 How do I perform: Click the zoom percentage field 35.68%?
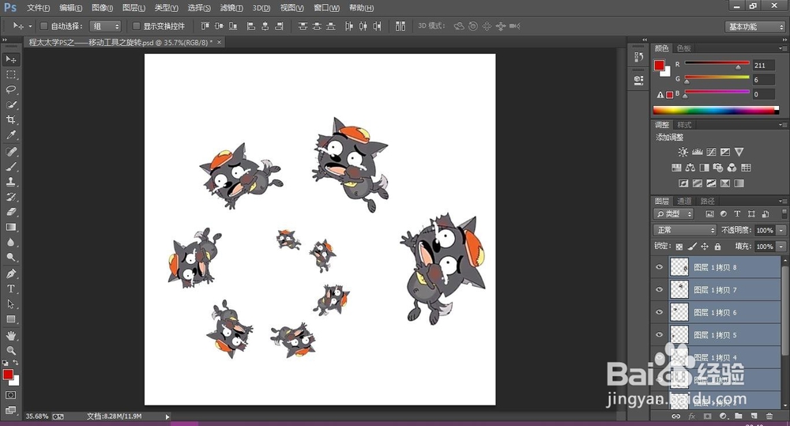pos(37,417)
